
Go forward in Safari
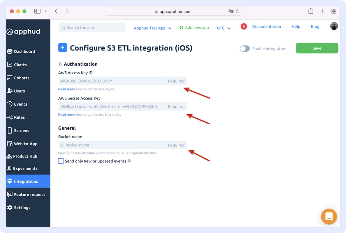pyautogui.click(x=67, y=11)
